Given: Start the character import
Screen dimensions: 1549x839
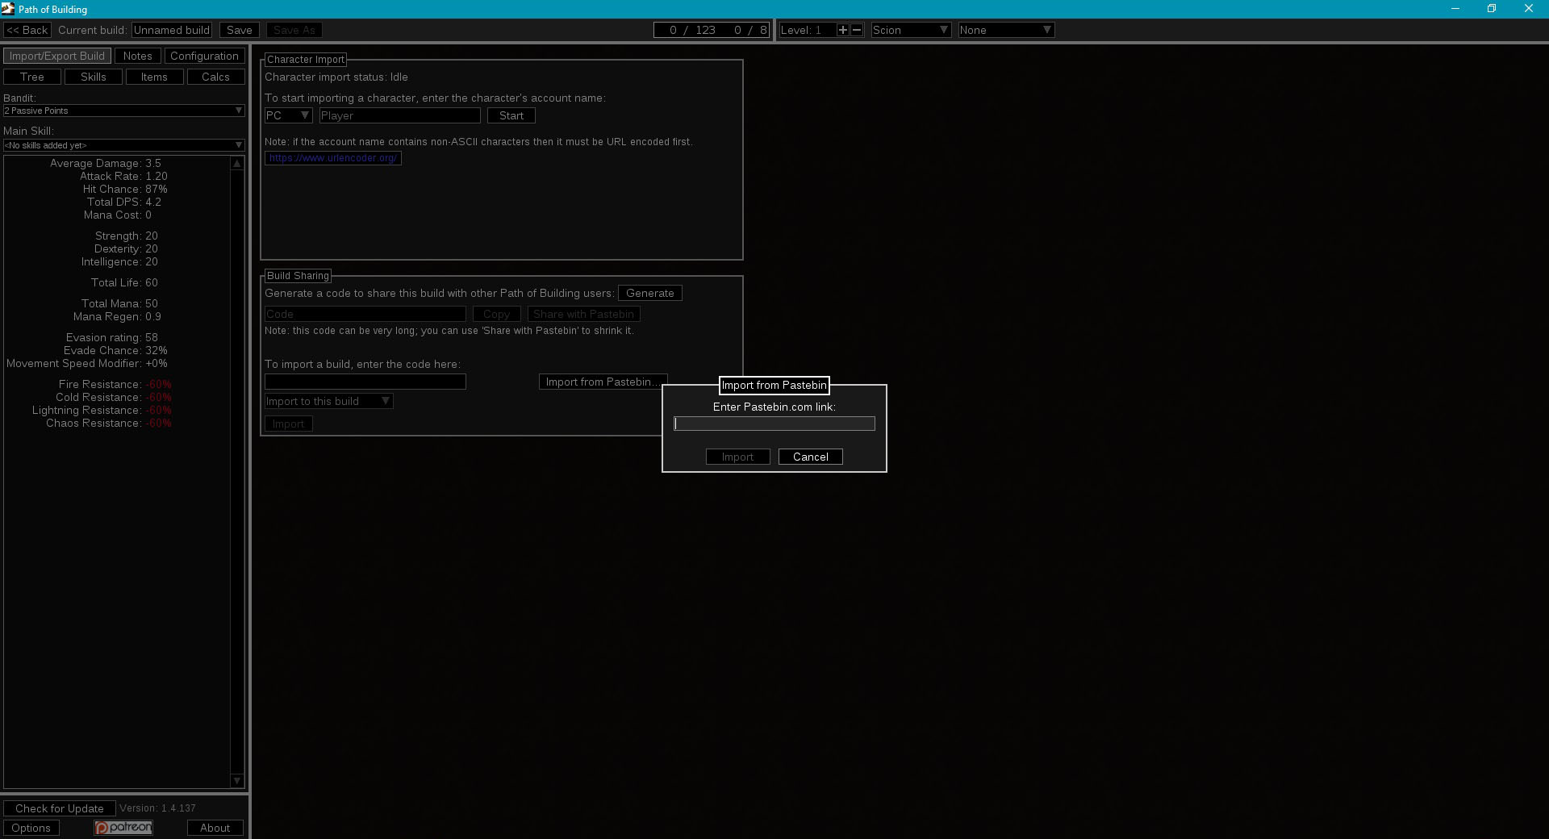Looking at the screenshot, I should point(511,115).
